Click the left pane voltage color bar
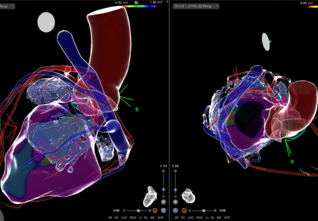The width and height of the screenshot is (318, 221). pos(140,6)
